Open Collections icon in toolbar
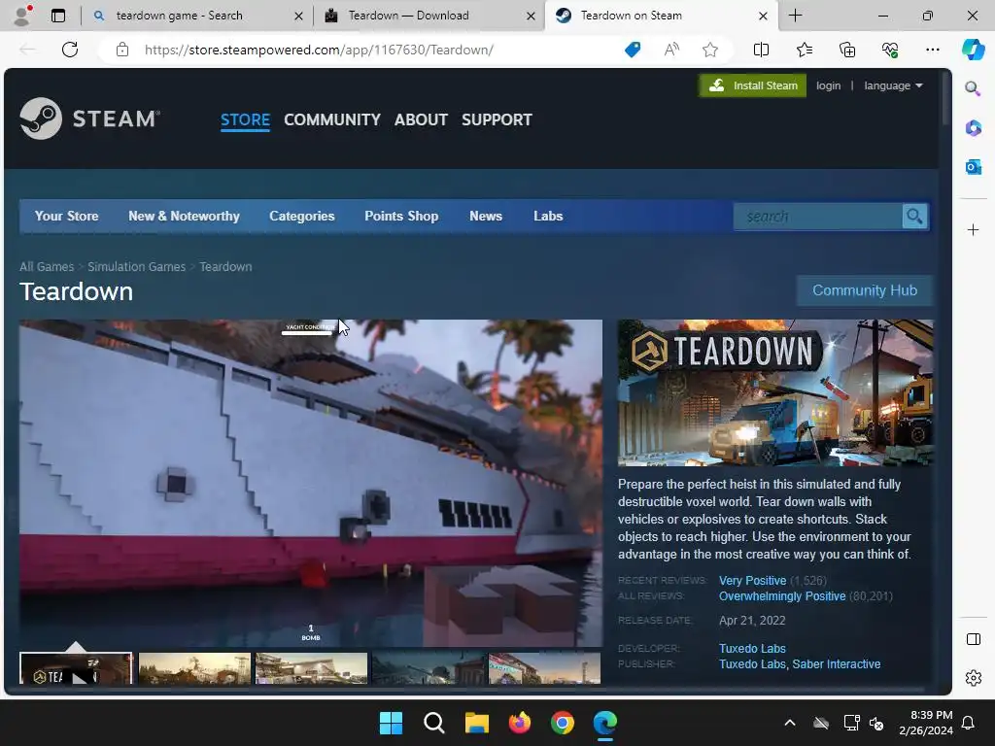Viewport: 995px width, 746px height. [x=847, y=50]
